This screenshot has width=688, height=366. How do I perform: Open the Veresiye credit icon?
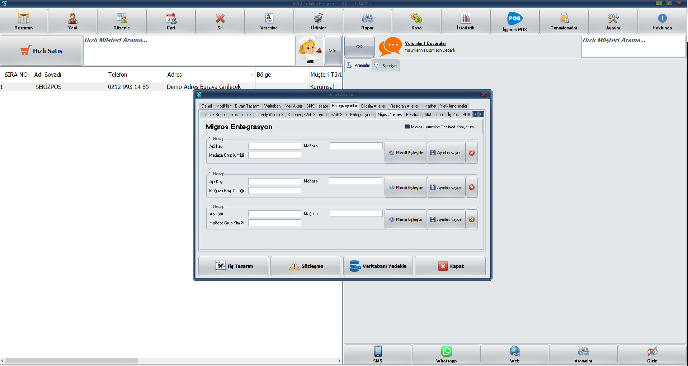(x=269, y=21)
